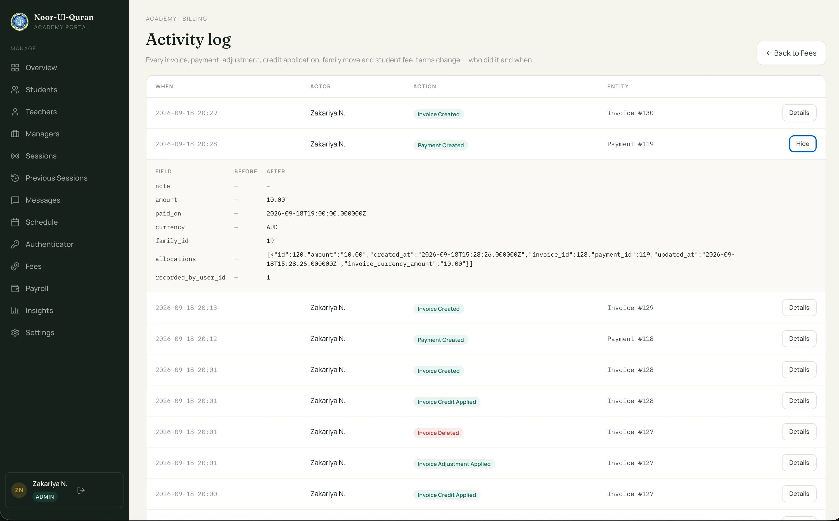Click the Managers briefcase icon
Image resolution: width=839 pixels, height=521 pixels.
tap(15, 134)
